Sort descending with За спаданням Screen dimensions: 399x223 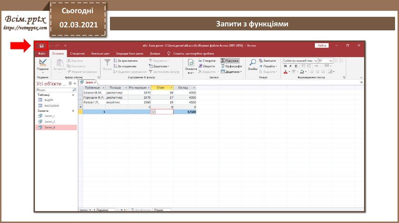coord(125,66)
